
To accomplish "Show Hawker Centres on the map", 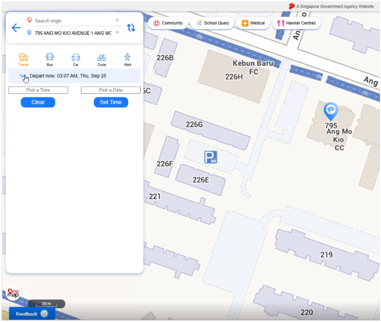I will [x=296, y=23].
